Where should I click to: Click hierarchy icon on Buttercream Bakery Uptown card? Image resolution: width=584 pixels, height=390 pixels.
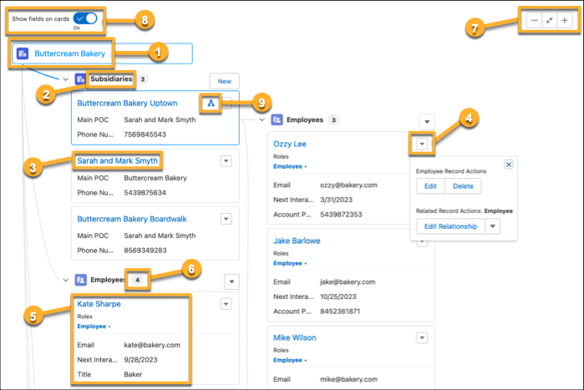tap(210, 103)
